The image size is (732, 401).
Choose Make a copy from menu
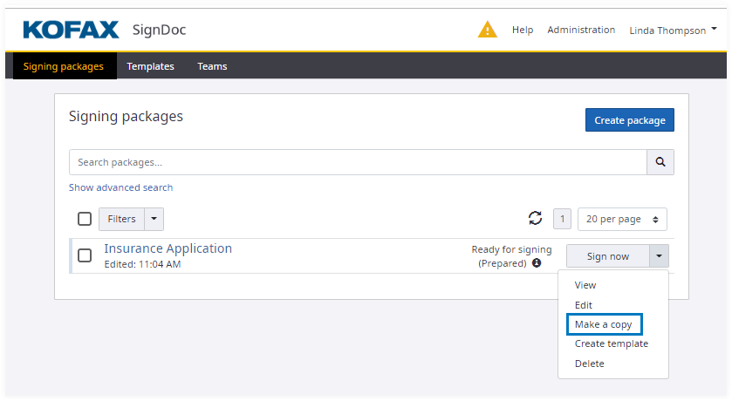pos(603,324)
